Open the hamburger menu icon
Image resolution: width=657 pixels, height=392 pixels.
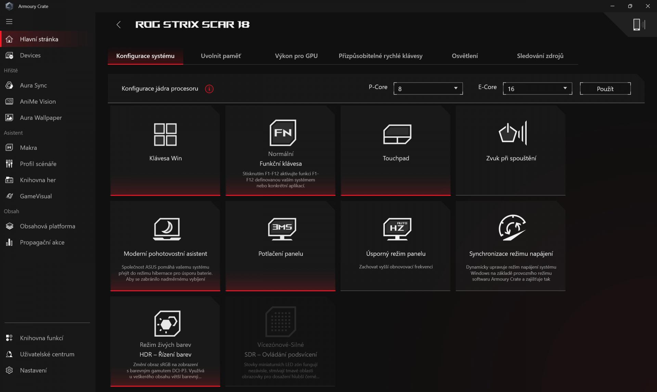(9, 22)
